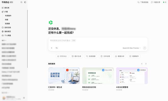The height and width of the screenshot is (101, 168).
Task: Click the 汇报材料一键生成 title
Action: 55,87
